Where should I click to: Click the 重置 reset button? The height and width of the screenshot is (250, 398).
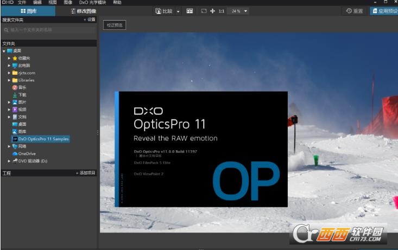[x=355, y=11]
